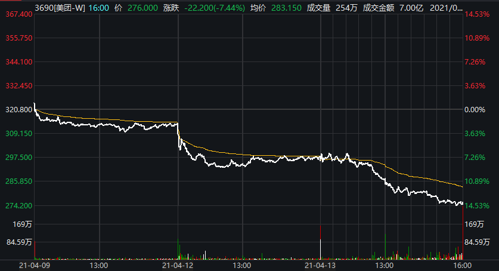499x271 pixels.
Task: Click the 3690[美团-W] stock title
Action: point(60,8)
